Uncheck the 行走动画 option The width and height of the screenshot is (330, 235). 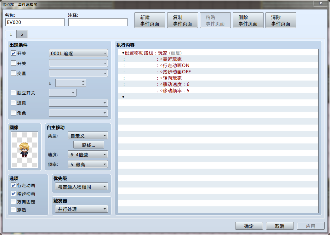point(13,185)
